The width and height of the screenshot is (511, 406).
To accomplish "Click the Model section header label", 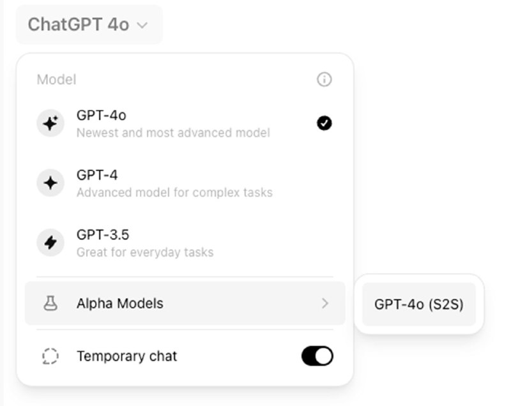I will pyautogui.click(x=56, y=80).
